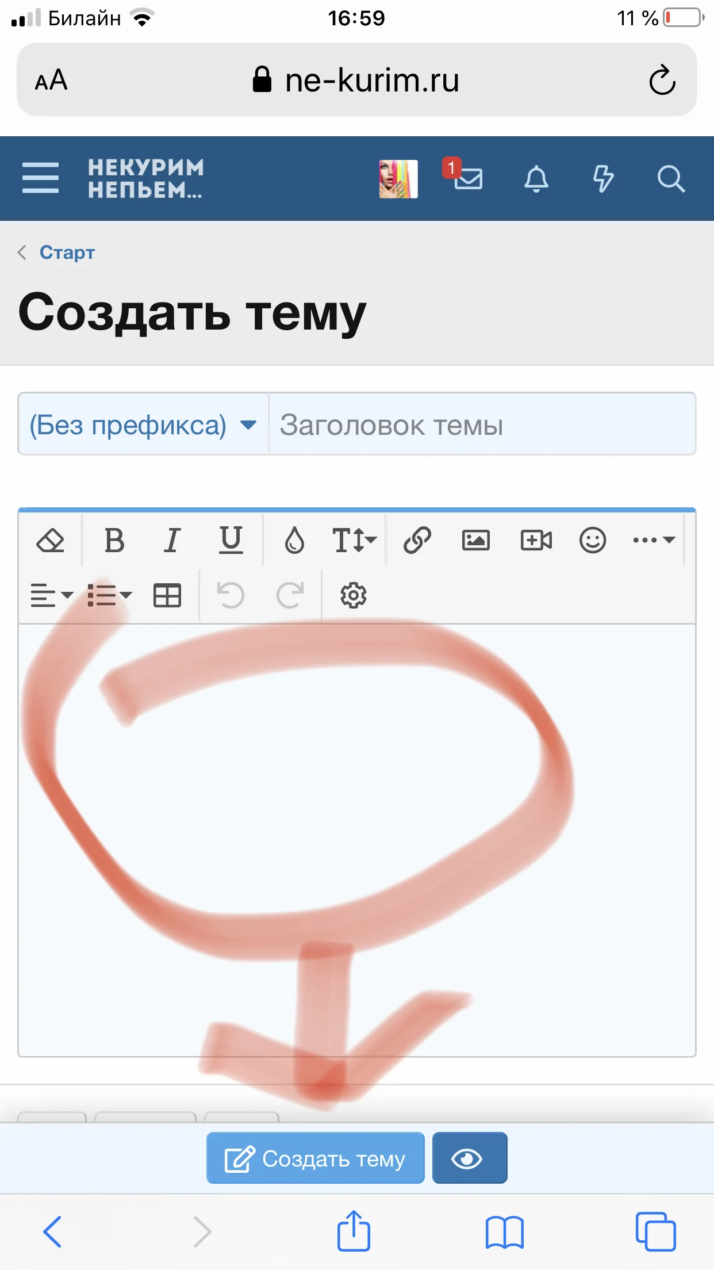Open Safari bookmarks
This screenshot has width=714, height=1270.
(505, 1233)
